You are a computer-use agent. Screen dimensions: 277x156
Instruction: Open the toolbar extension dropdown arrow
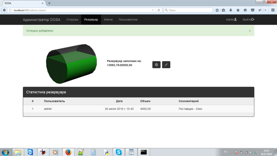tap(265, 10)
